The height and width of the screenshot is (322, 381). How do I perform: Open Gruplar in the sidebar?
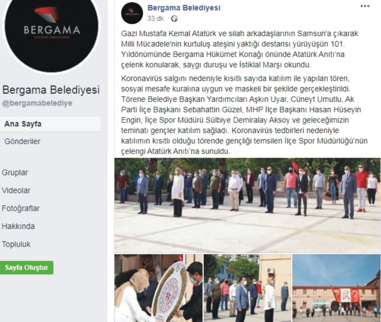tap(15, 172)
